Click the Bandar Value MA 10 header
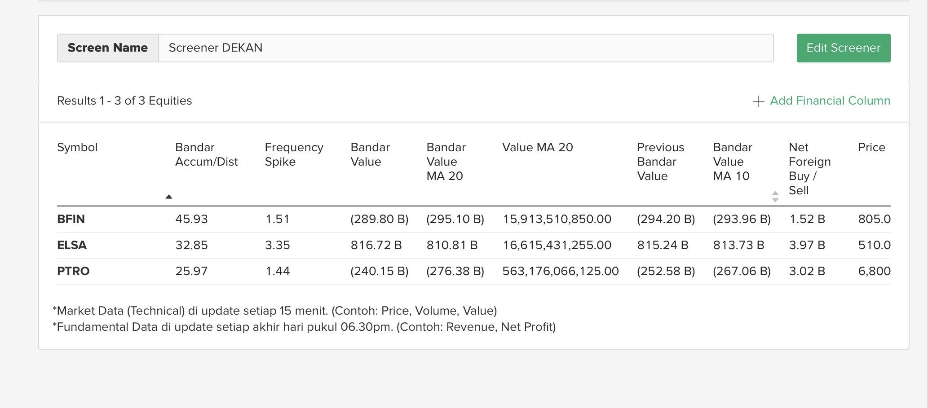Image resolution: width=928 pixels, height=408 pixels. point(732,162)
